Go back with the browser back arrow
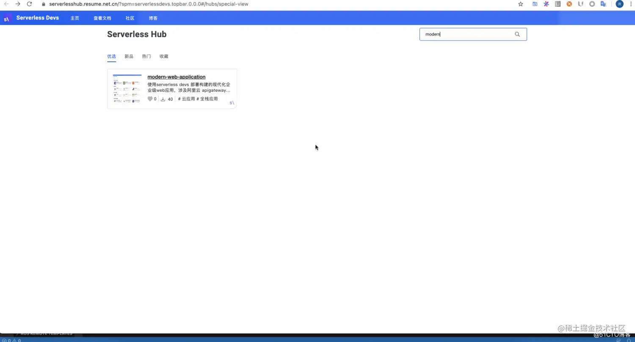635x342 pixels. [x=6, y=4]
